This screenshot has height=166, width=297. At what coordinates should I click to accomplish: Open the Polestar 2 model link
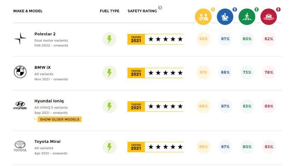[x=45, y=34]
